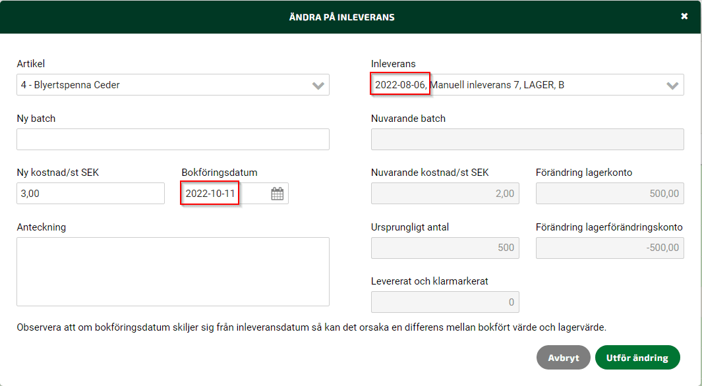Click the Nuvarande batch field

527,139
